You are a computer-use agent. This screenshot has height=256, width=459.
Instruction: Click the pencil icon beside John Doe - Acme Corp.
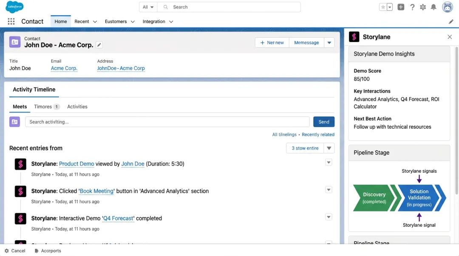[99, 45]
